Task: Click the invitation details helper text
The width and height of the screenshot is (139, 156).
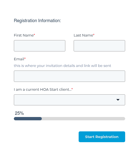Action: pos(62,66)
